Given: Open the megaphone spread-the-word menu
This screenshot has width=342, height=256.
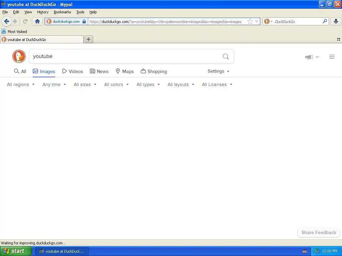Looking at the screenshot, I should tap(312, 57).
